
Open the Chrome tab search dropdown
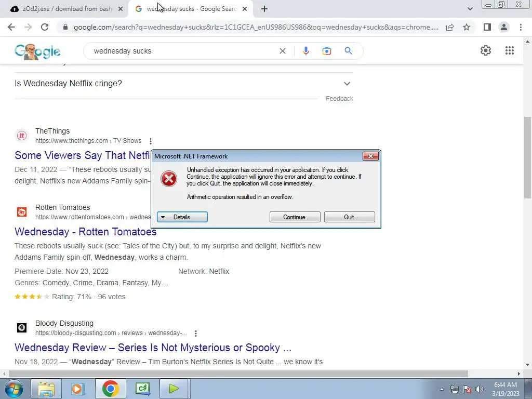(470, 9)
